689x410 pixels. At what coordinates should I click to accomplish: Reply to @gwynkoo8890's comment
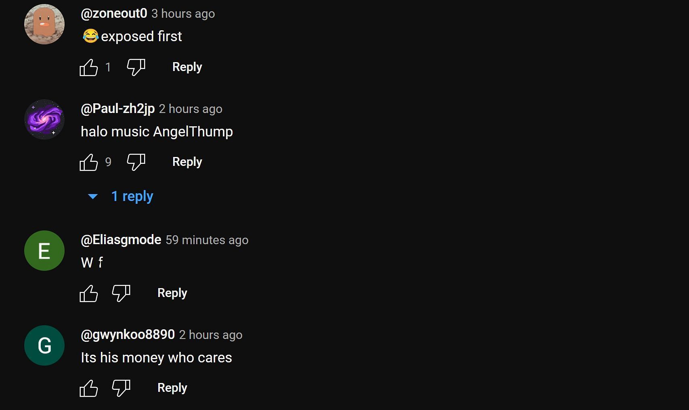pyautogui.click(x=172, y=388)
